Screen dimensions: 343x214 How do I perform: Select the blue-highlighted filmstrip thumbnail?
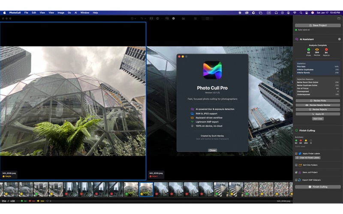pos(146,189)
